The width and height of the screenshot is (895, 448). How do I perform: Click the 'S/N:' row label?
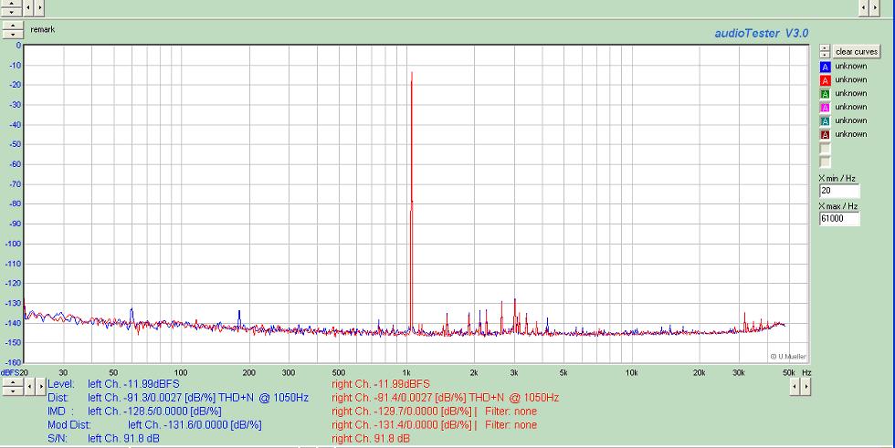coord(57,438)
